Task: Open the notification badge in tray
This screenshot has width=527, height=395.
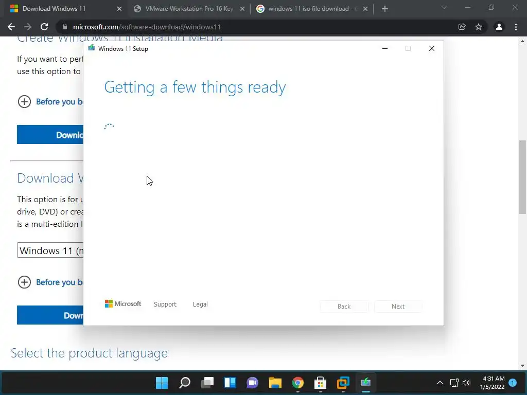Action: [x=513, y=382]
